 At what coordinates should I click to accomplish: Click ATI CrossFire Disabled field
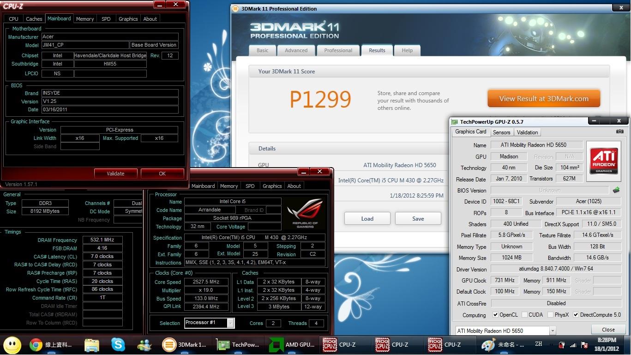click(556, 303)
